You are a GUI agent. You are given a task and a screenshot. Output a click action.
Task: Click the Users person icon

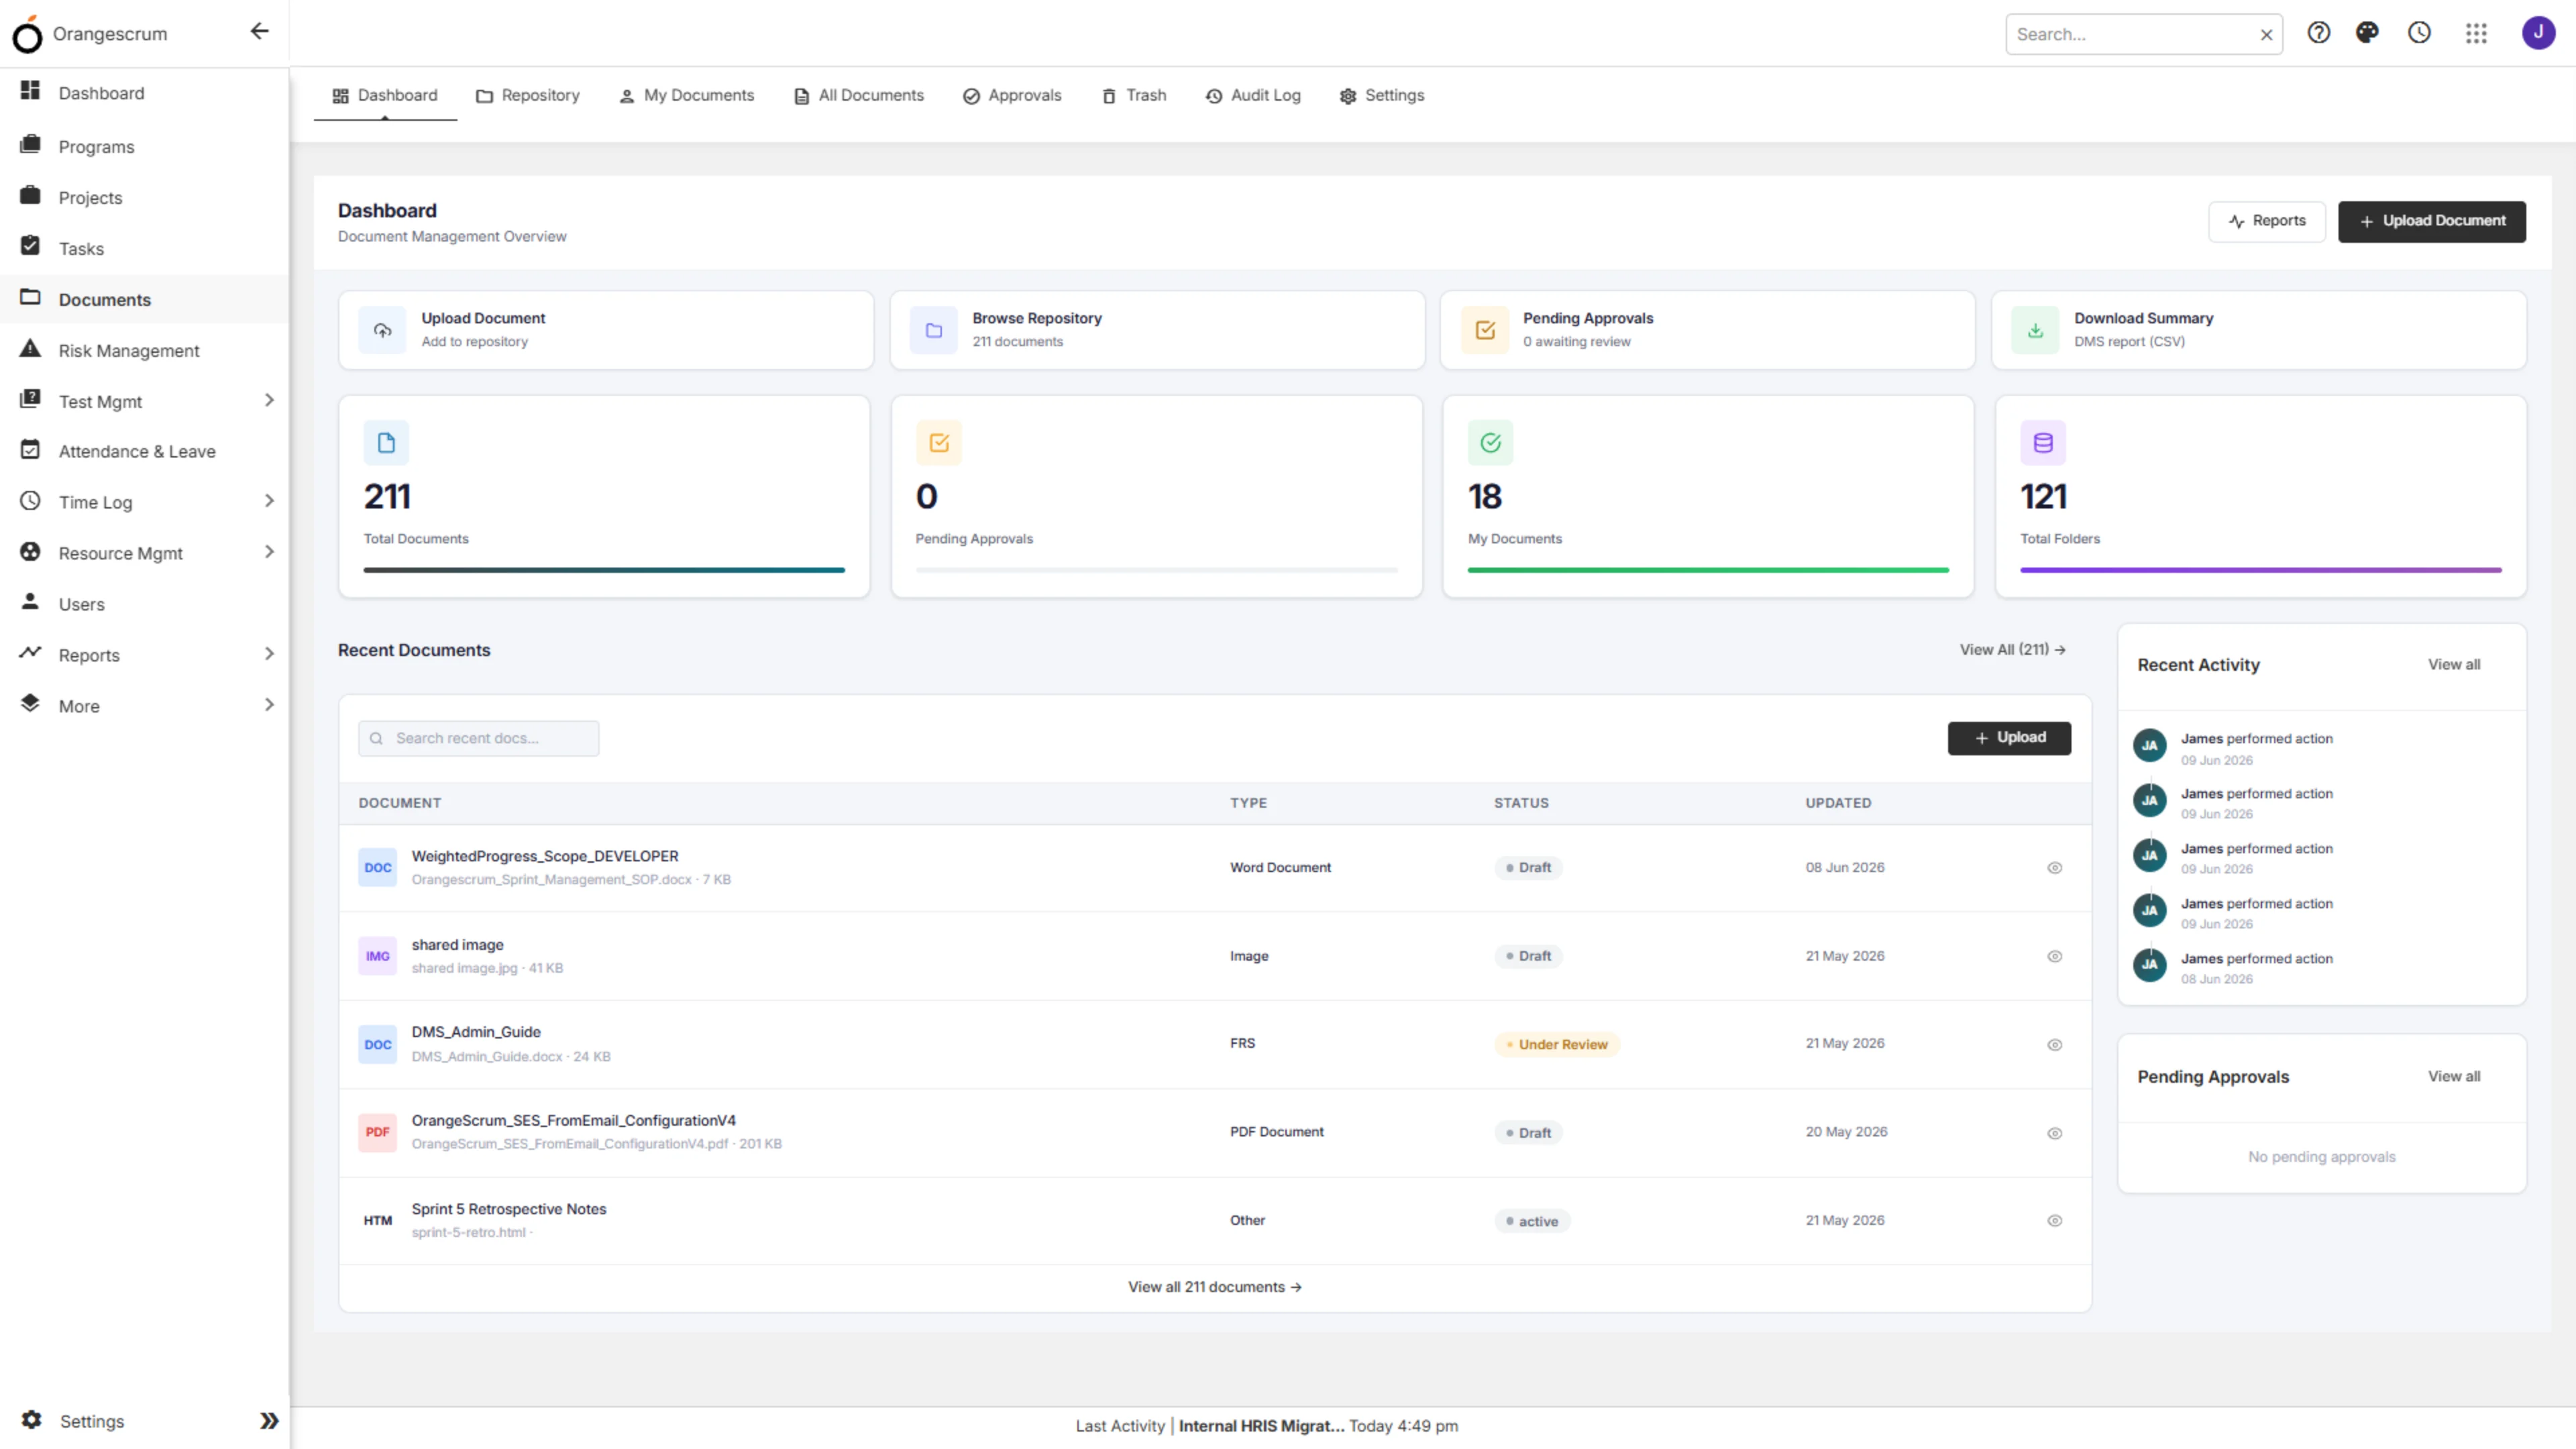click(x=30, y=602)
